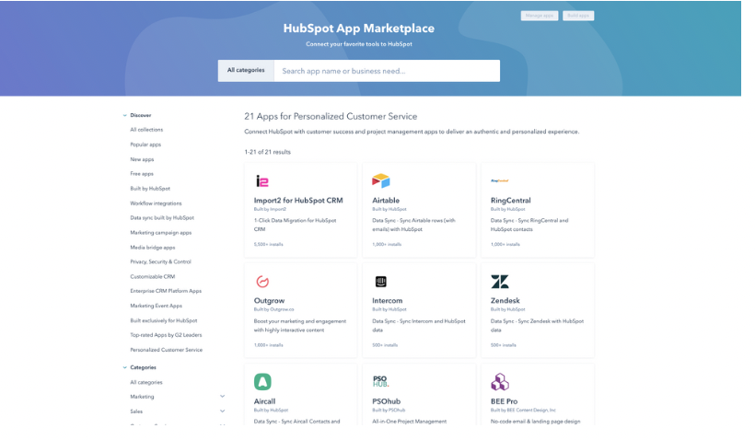Click 'Built by PSOhub' text

[x=389, y=411]
